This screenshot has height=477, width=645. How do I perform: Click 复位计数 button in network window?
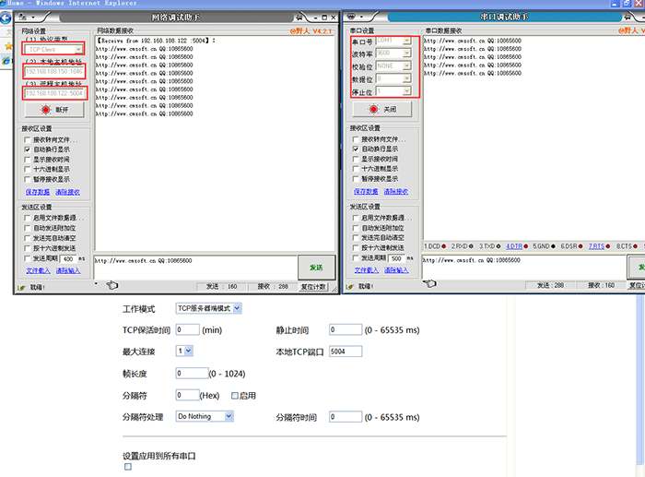(314, 286)
